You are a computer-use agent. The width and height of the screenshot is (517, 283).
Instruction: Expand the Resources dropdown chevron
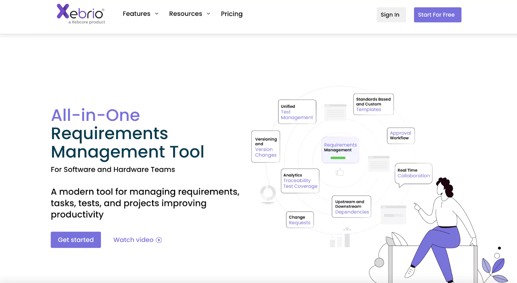[x=208, y=14]
